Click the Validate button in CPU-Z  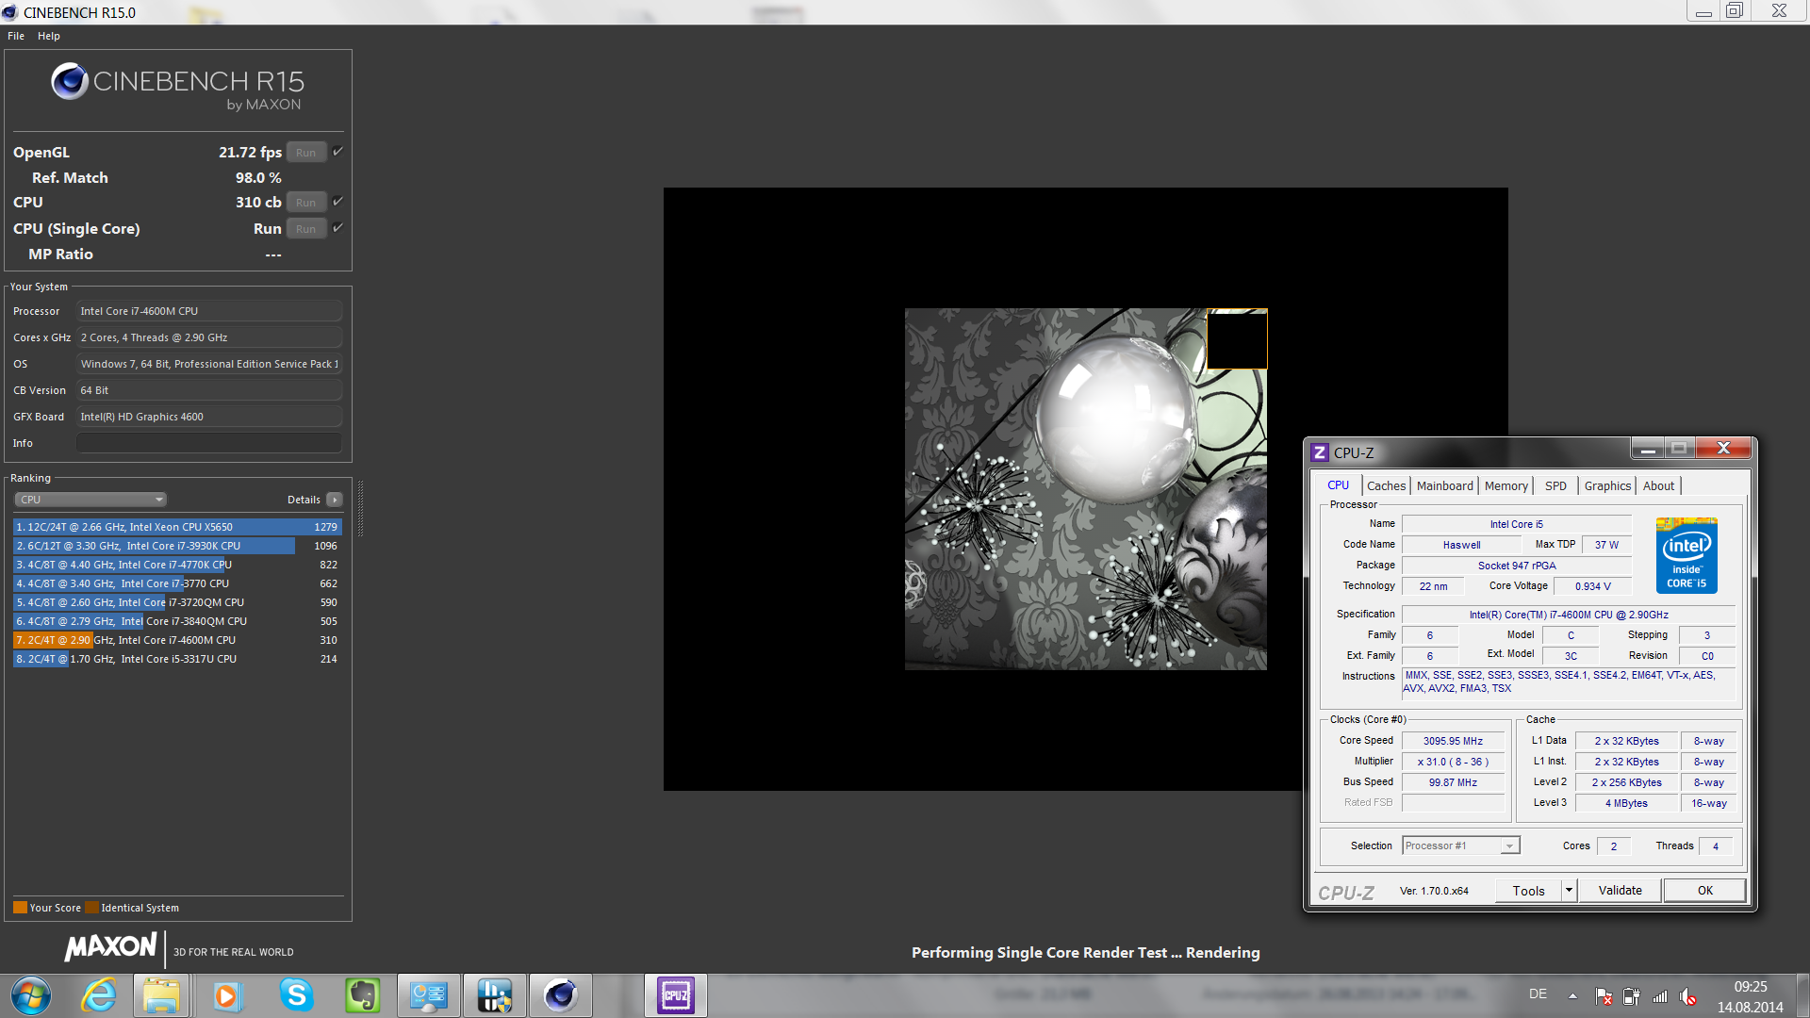pos(1620,890)
